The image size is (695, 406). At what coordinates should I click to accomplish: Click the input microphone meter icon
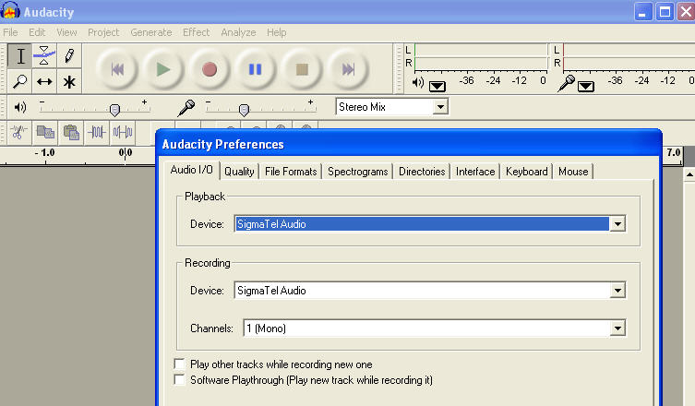point(566,83)
